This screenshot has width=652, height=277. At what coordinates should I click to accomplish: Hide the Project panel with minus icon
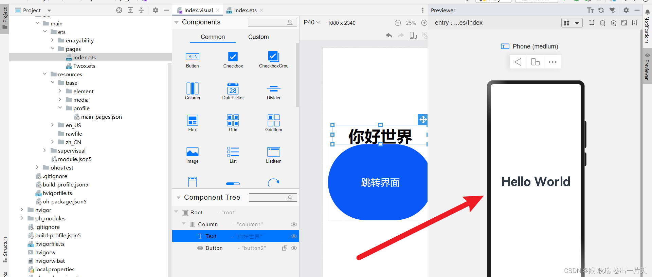click(166, 10)
